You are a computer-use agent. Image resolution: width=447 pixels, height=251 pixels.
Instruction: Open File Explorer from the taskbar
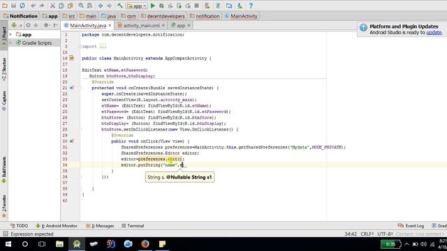[59, 244]
